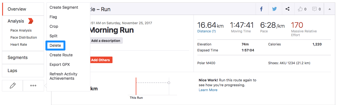Click the share network icon
The width and height of the screenshot is (338, 105).
coord(287,9)
